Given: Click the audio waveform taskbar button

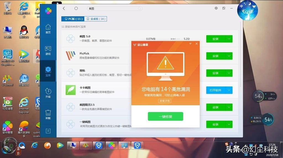Looking at the screenshot, I should (x=86, y=145).
